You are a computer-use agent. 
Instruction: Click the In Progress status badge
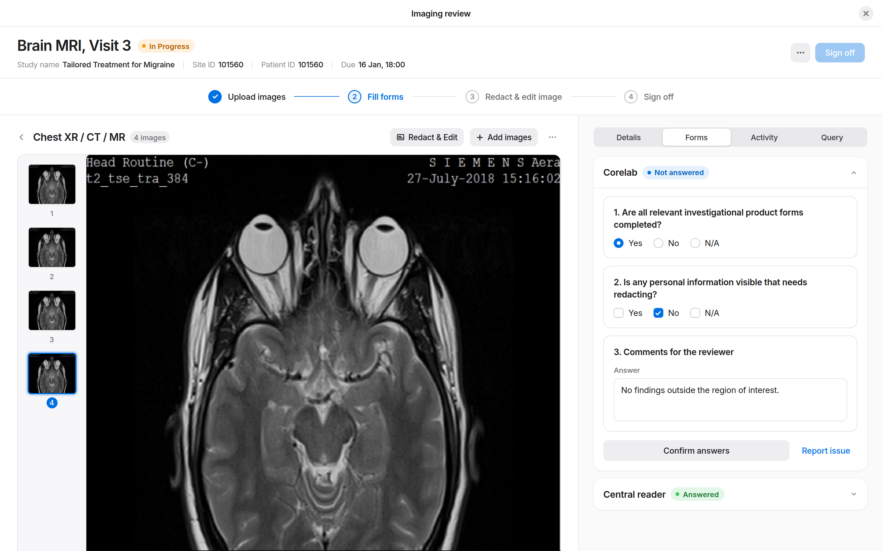point(166,46)
